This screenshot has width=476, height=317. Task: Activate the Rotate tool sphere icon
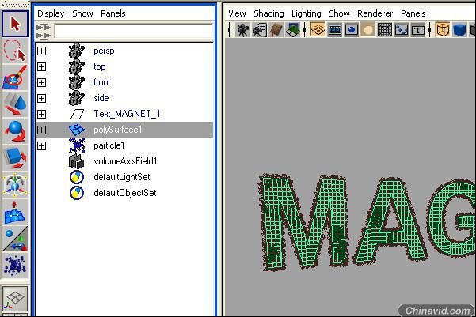[x=15, y=131]
